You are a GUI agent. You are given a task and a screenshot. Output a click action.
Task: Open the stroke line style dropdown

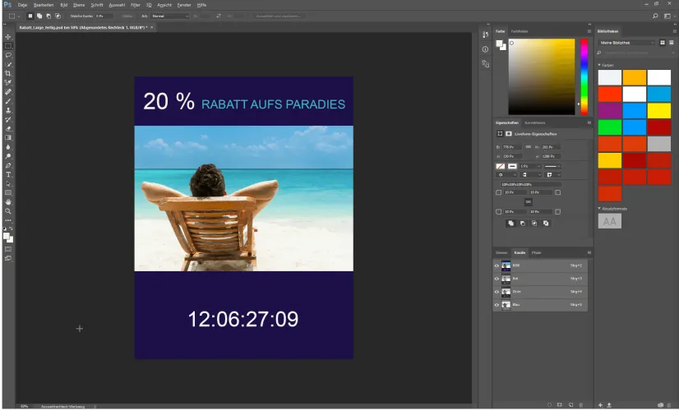pos(552,166)
